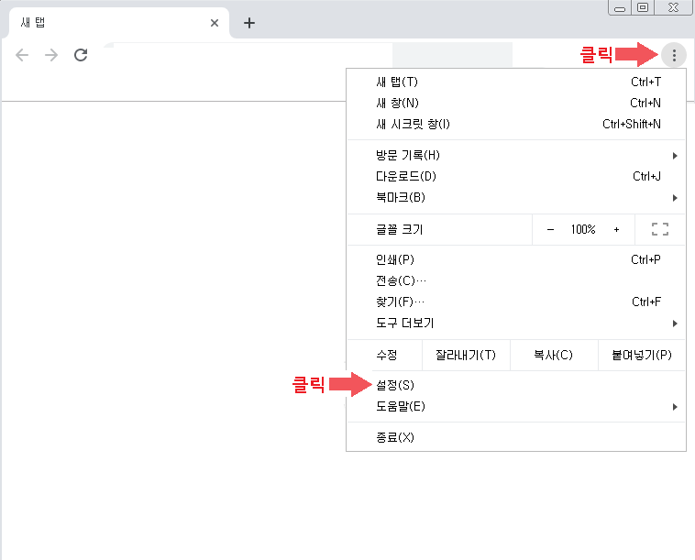
Task: Close the 새 탭 tab
Action: click(x=215, y=23)
